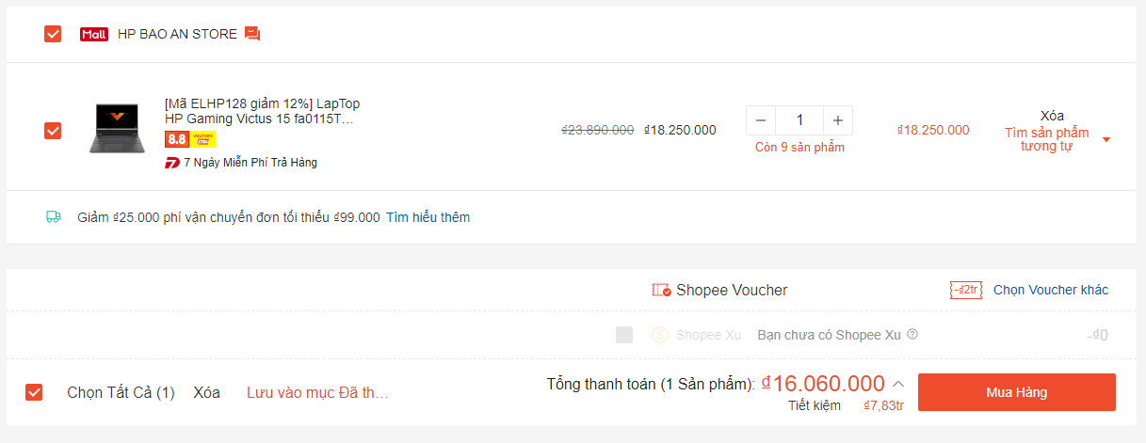Toggle the Chọn Tất Cả checkbox

[34, 392]
